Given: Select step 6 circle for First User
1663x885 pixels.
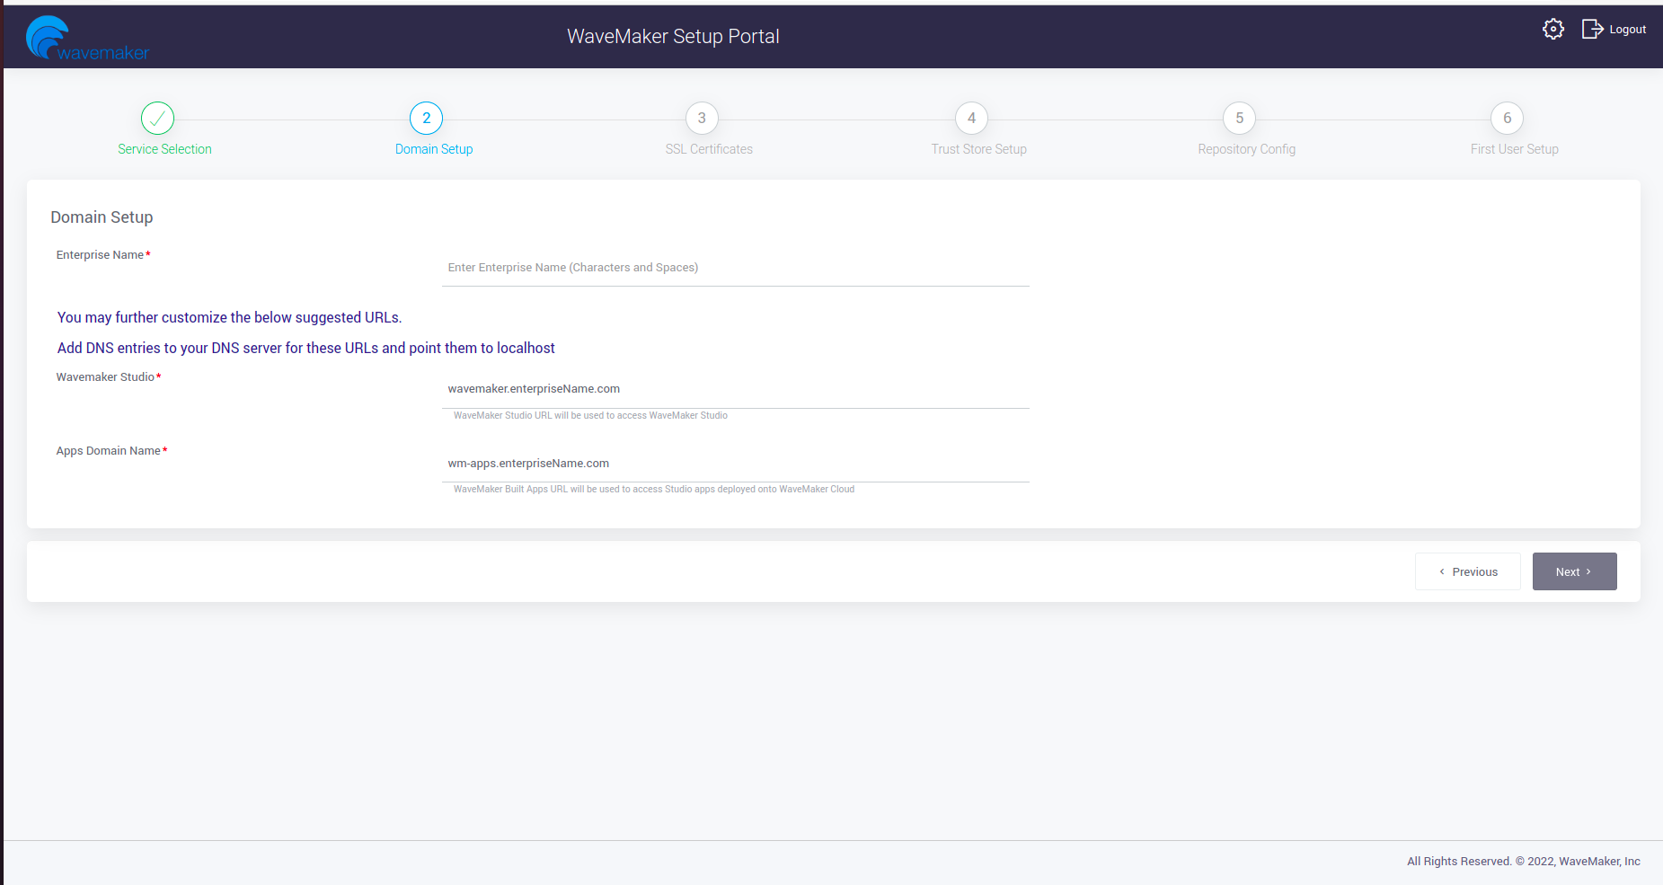Looking at the screenshot, I should coord(1507,118).
